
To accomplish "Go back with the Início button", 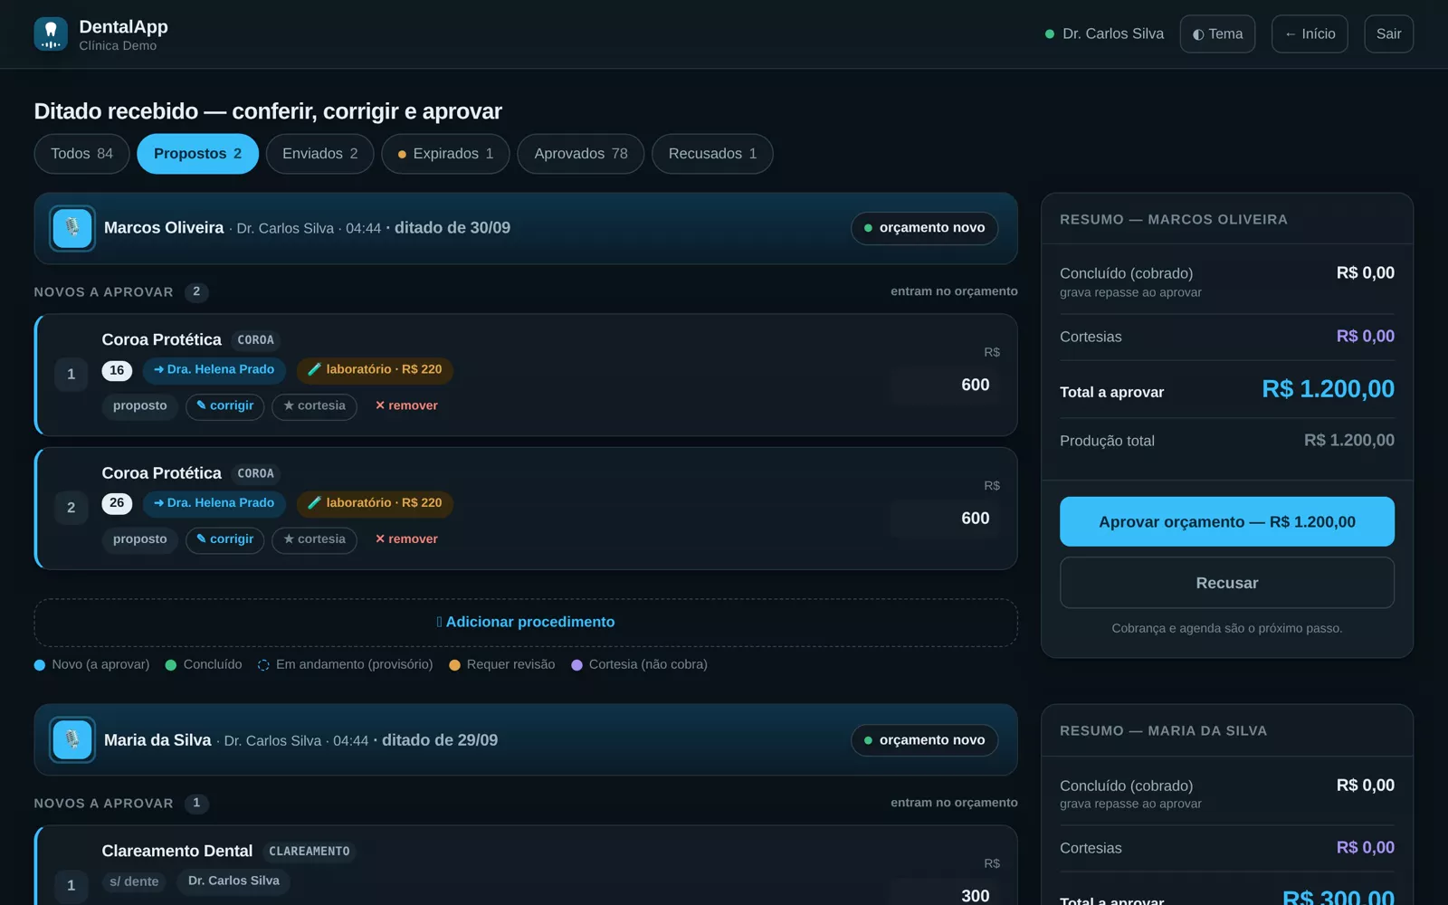I will click(1310, 34).
